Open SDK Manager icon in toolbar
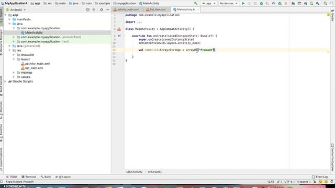This screenshot has height=188, width=335. tap(318, 4)
